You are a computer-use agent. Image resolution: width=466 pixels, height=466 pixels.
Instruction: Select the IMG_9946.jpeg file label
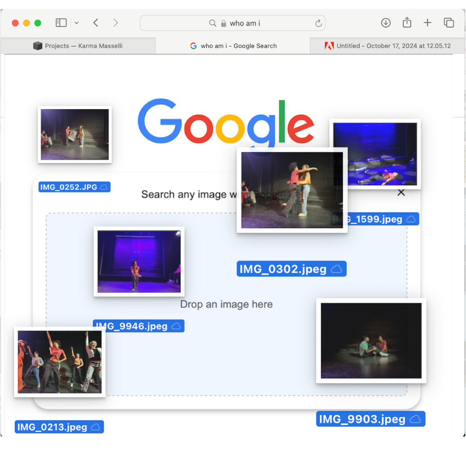(x=139, y=326)
